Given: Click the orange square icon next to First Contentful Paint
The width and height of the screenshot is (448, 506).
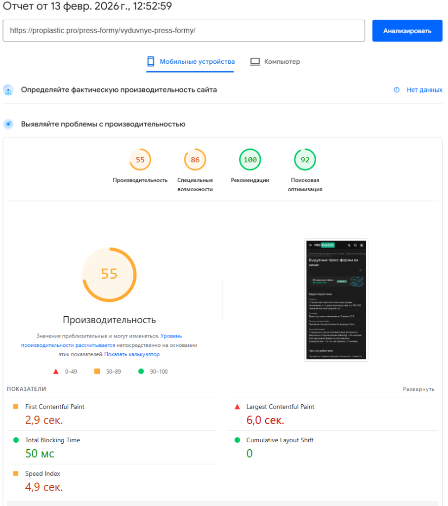Looking at the screenshot, I should 15,406.
